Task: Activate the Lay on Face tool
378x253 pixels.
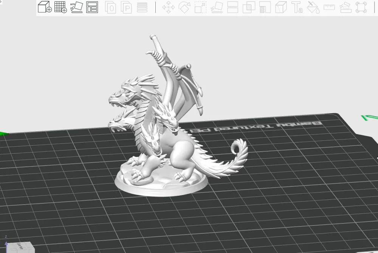Action: coord(217,7)
